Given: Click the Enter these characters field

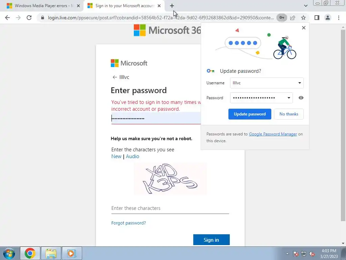Looking at the screenshot, I should coord(170,208).
